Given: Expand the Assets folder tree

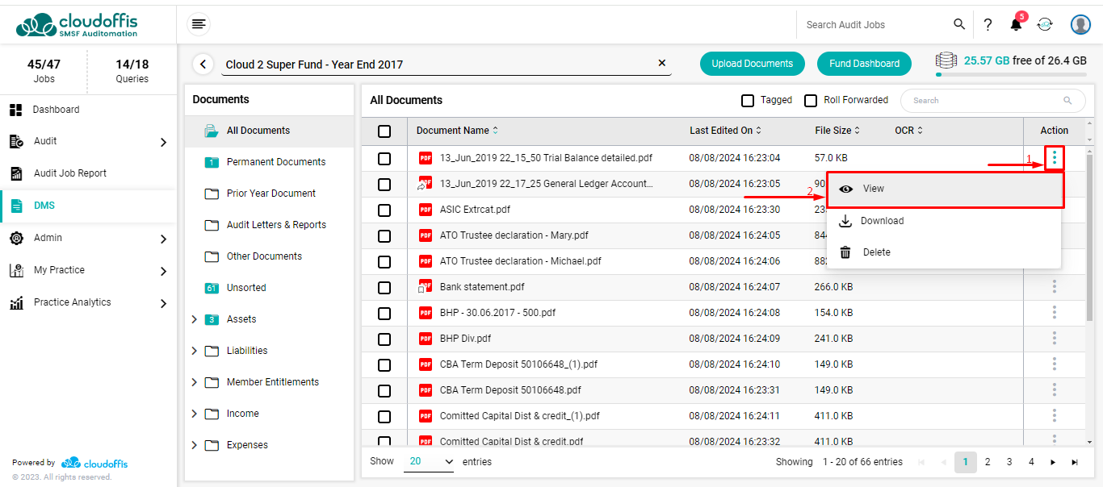Looking at the screenshot, I should [x=194, y=319].
